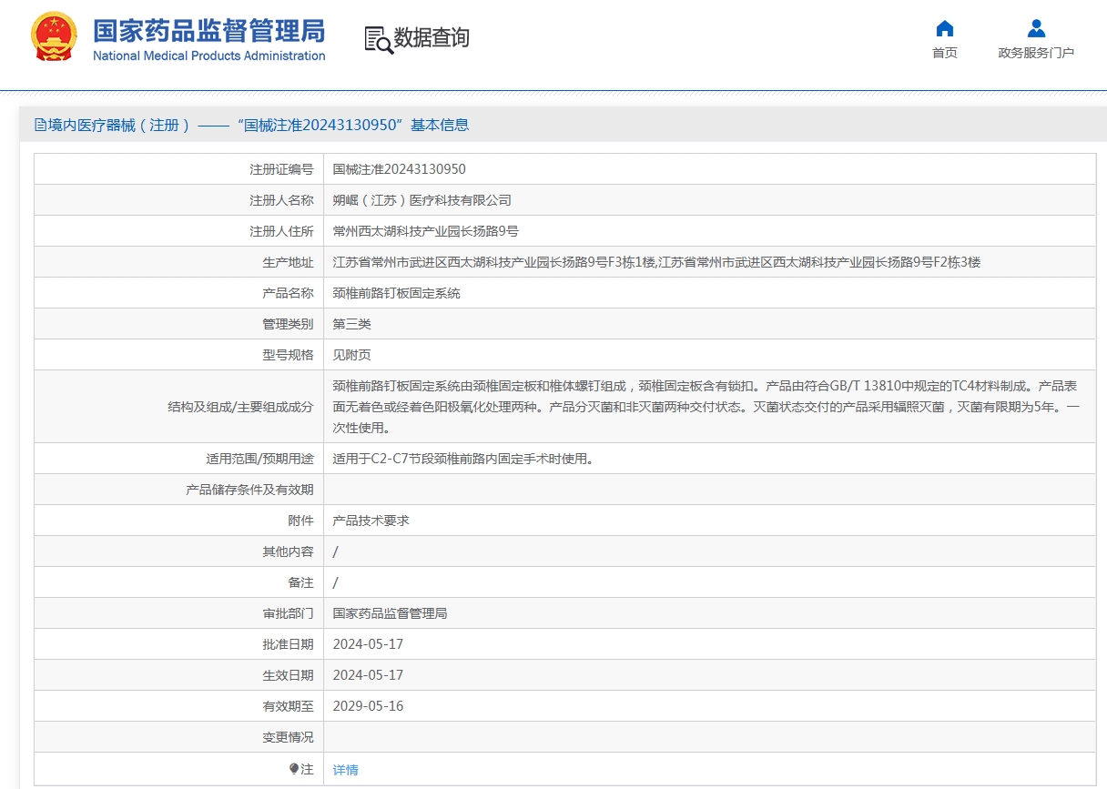Open the 政务服务门户 person icon
This screenshot has height=789, width=1107.
pyautogui.click(x=1036, y=28)
